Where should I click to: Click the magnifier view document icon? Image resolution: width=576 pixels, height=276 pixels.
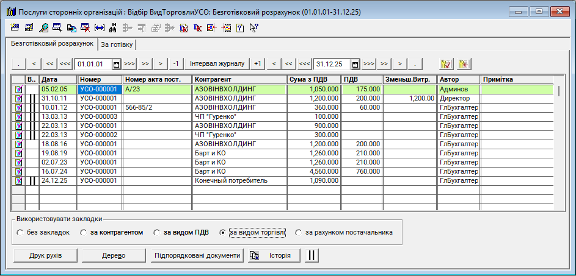click(x=43, y=27)
